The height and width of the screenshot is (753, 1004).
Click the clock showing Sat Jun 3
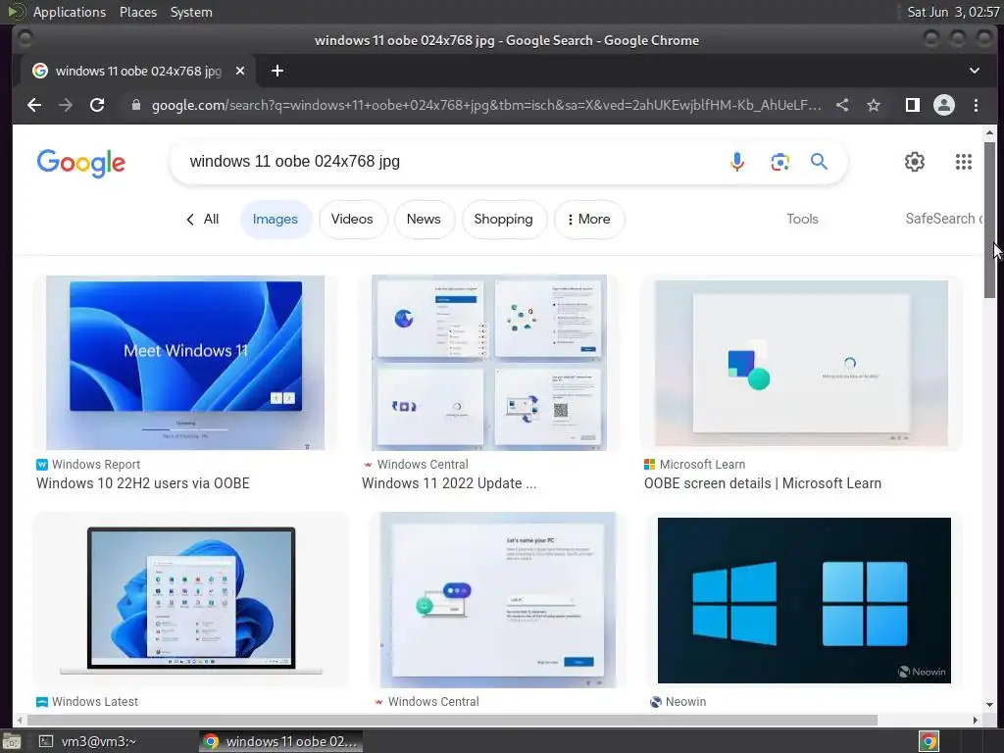click(x=953, y=12)
